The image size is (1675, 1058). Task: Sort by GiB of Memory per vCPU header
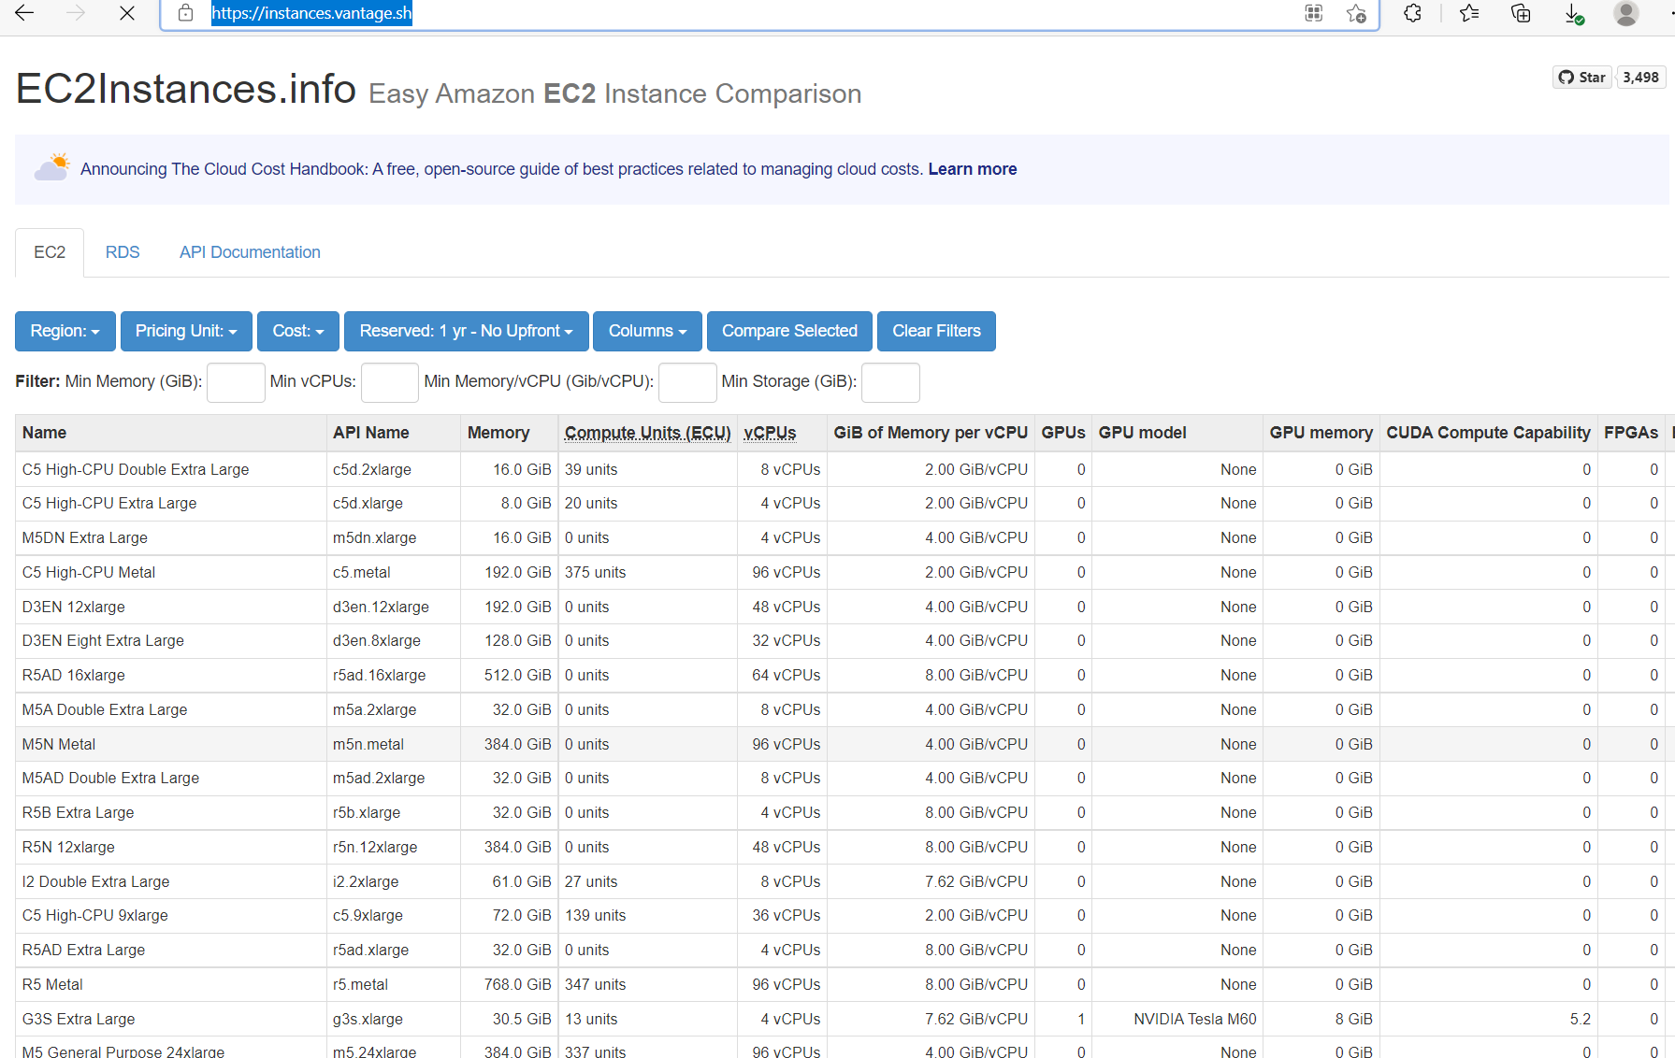point(931,433)
